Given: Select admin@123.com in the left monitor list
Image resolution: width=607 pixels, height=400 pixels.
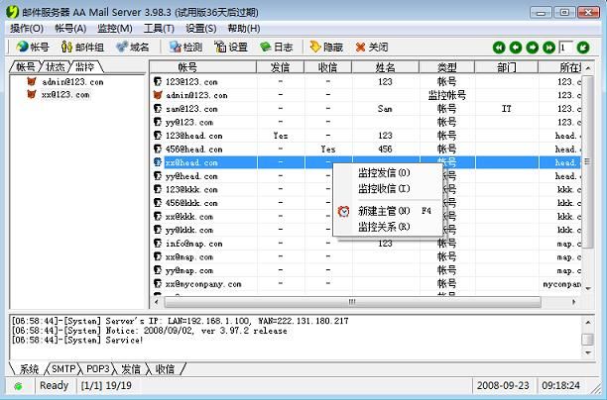Looking at the screenshot, I should (71, 82).
